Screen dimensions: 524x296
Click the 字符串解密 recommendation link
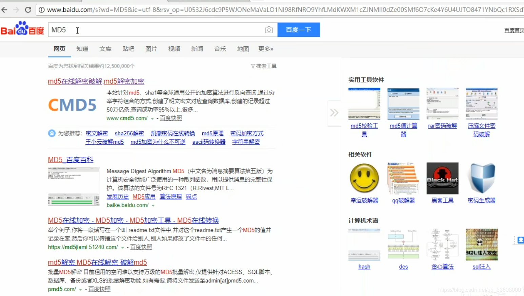click(246, 142)
